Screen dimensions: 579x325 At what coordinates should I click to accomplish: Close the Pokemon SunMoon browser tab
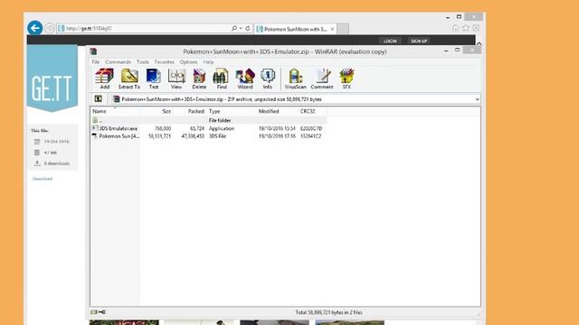pyautogui.click(x=332, y=29)
